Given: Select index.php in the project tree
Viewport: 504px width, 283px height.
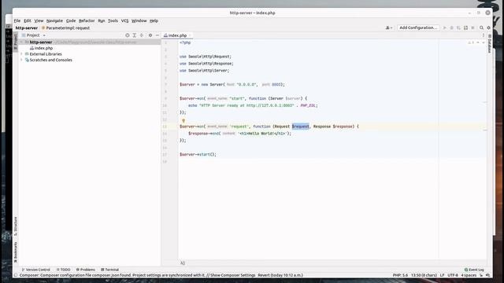Looking at the screenshot, I should 41,48.
